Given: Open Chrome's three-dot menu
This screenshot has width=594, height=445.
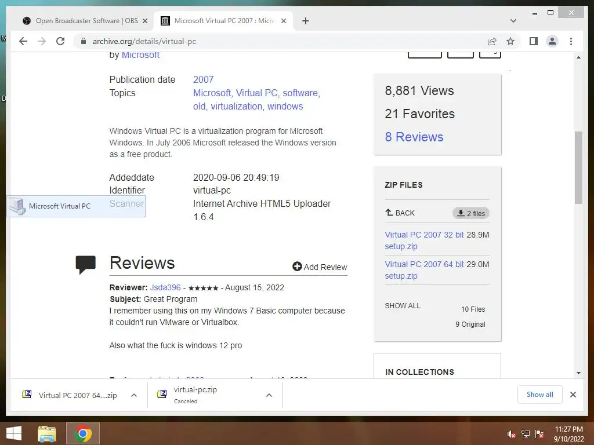Looking at the screenshot, I should [571, 41].
